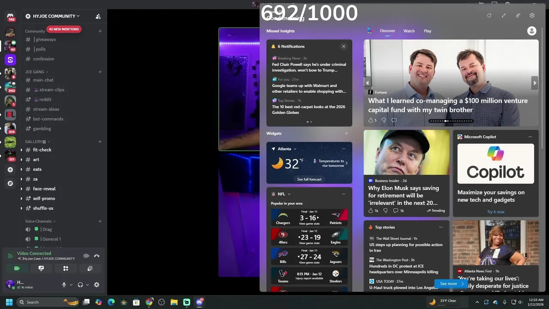Switch to the Play tab
The height and width of the screenshot is (309, 549).
[x=428, y=31]
